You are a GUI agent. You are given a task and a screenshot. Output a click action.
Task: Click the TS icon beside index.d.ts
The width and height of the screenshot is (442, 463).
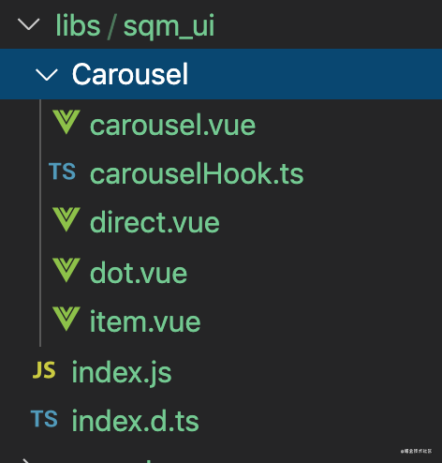(44, 419)
